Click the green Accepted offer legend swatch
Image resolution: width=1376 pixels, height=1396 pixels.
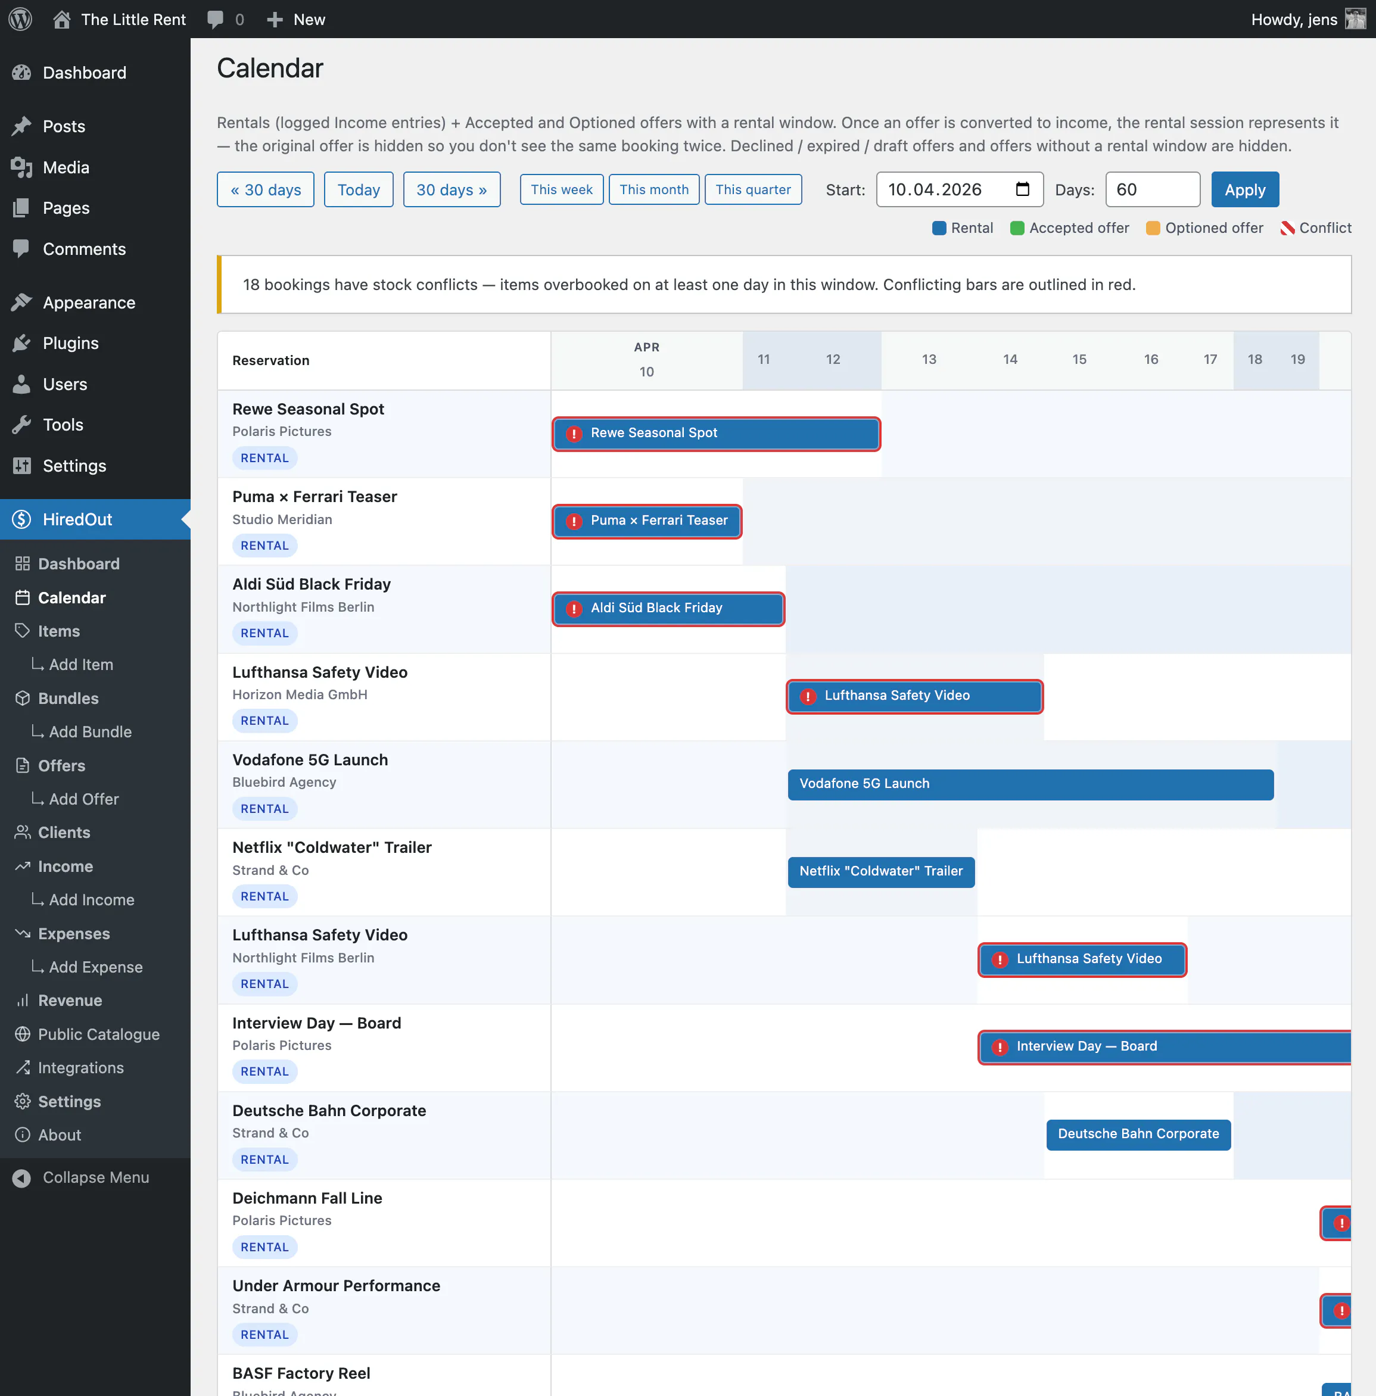click(x=1017, y=228)
